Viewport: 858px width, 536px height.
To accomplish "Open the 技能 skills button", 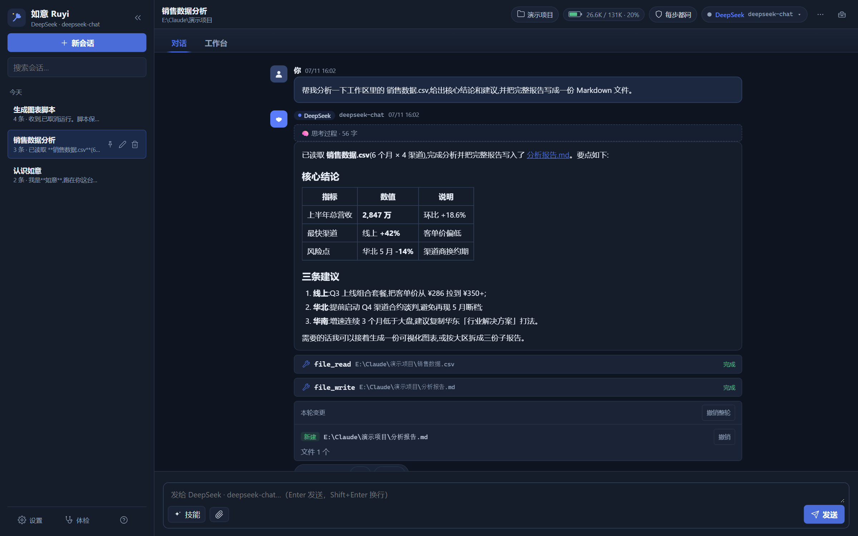I will (187, 515).
